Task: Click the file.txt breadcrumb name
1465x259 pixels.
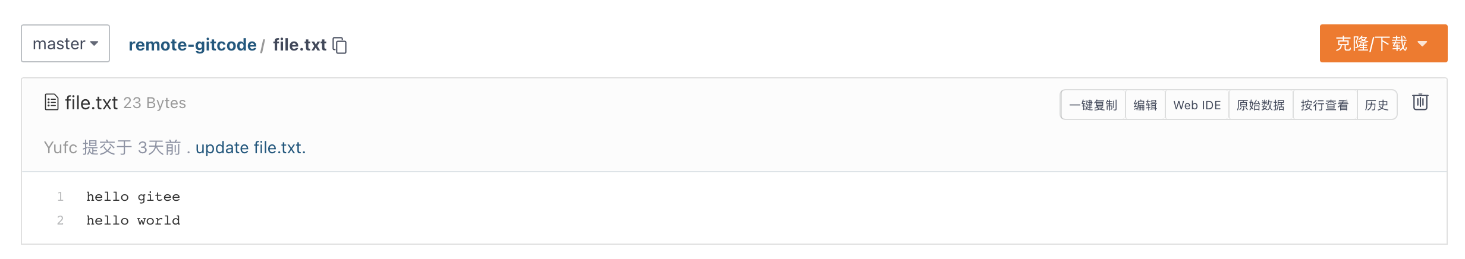Action: pyautogui.click(x=300, y=45)
